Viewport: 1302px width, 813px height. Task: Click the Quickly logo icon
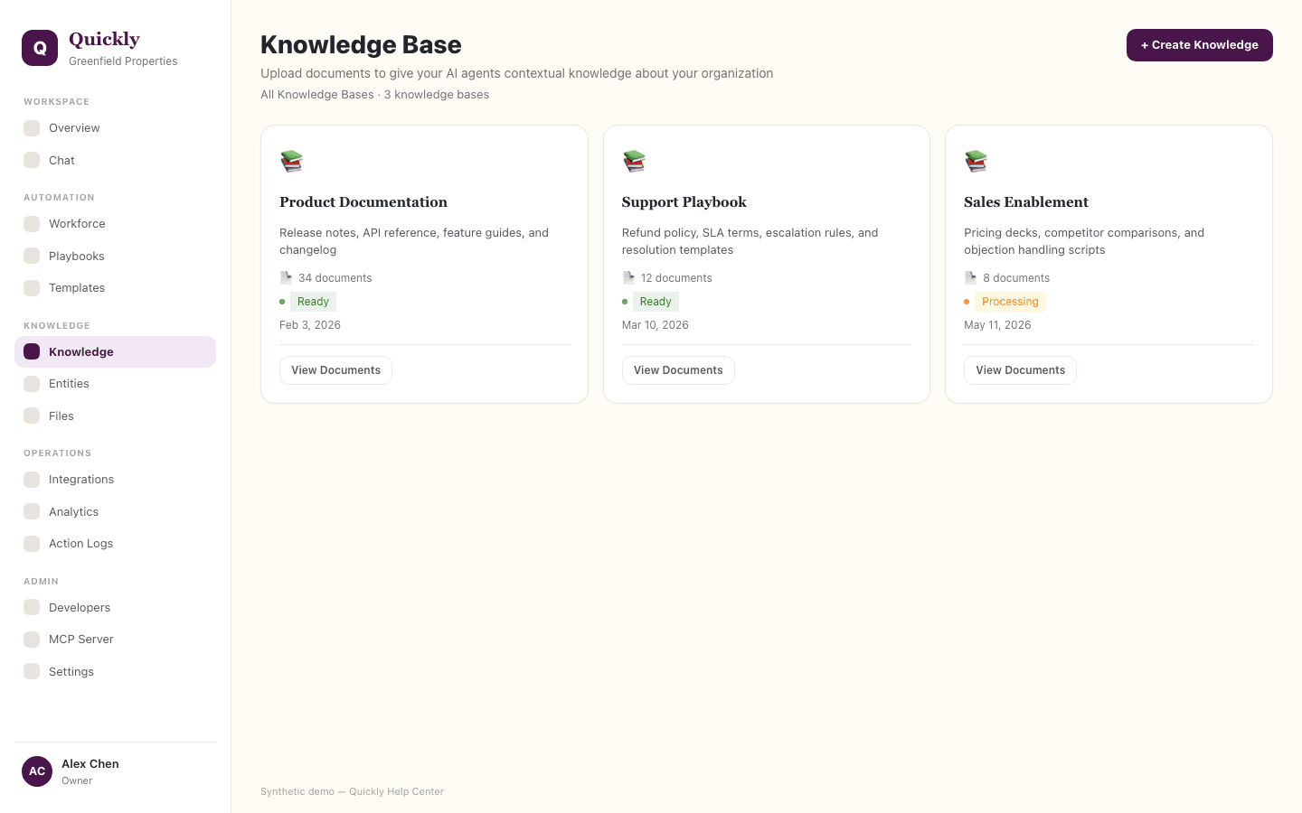(40, 48)
